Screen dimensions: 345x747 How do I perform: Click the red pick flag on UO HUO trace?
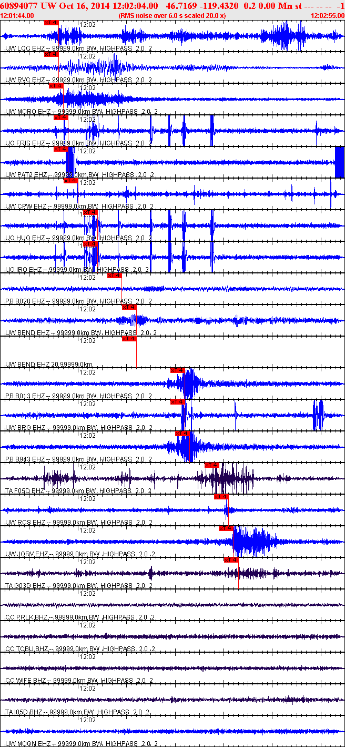tap(90, 212)
